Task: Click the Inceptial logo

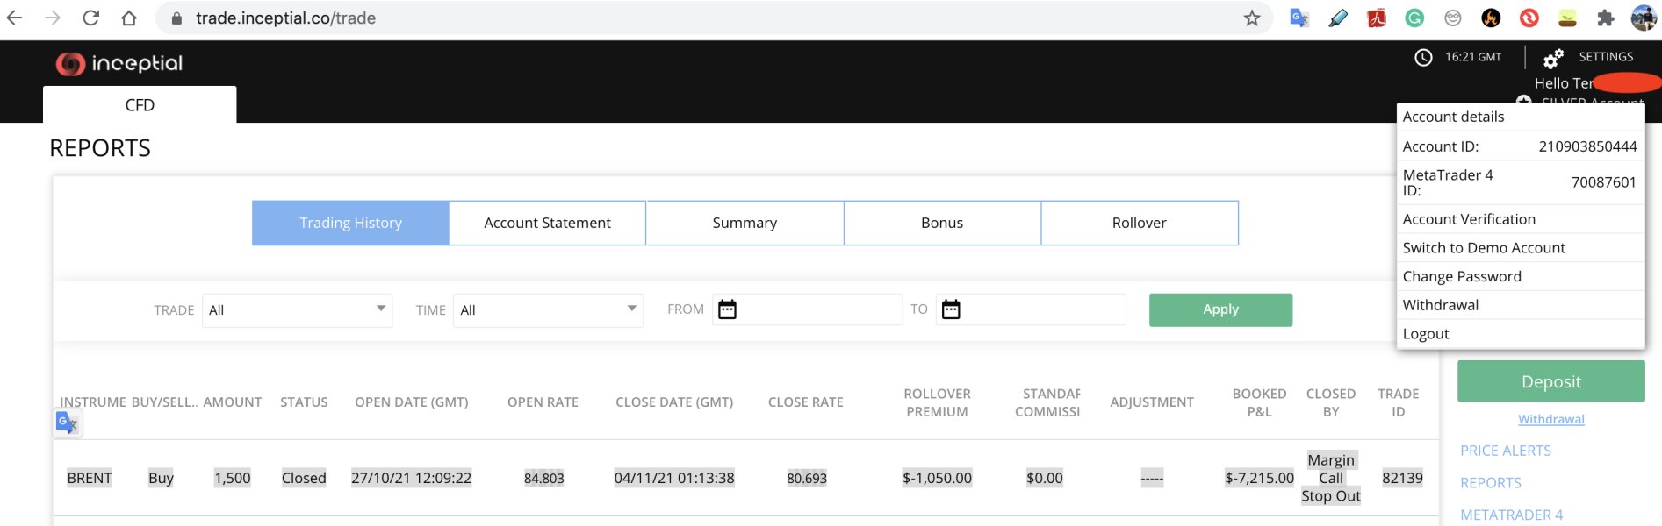Action: 119,63
